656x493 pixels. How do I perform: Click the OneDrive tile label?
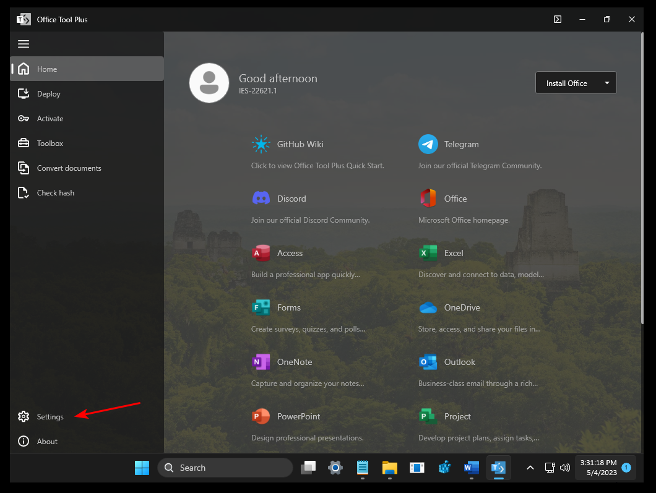click(462, 307)
